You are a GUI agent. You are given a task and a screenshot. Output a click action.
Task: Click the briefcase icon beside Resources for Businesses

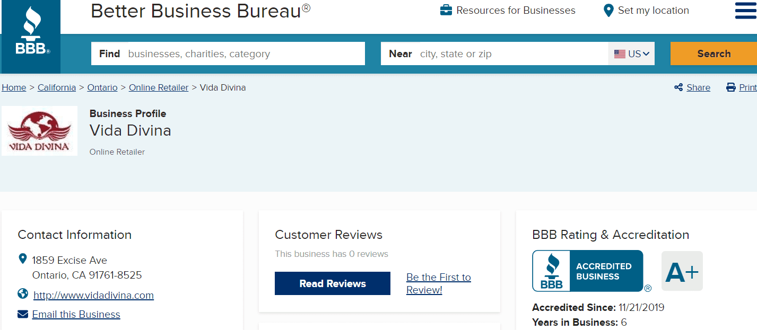(446, 10)
